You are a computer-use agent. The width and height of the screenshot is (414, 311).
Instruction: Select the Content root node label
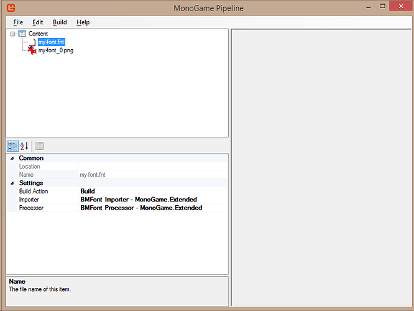tap(39, 34)
